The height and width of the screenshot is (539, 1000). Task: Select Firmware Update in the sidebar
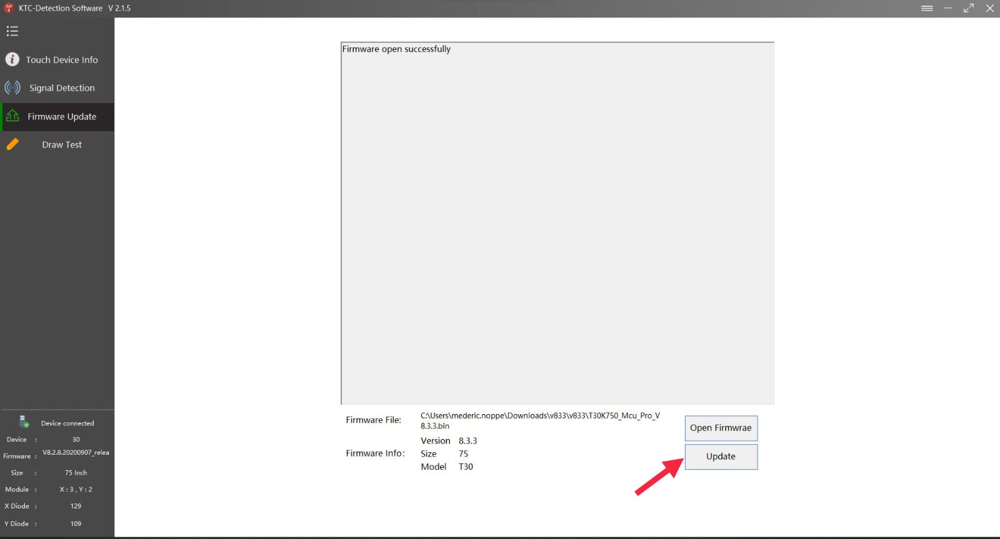coord(62,117)
